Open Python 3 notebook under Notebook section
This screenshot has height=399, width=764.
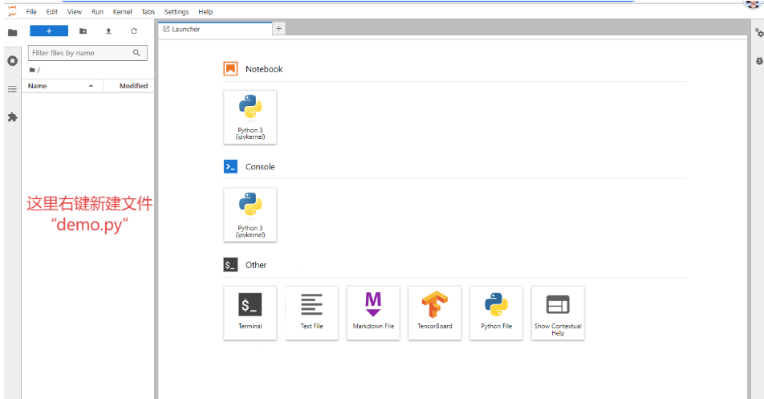[x=250, y=117]
